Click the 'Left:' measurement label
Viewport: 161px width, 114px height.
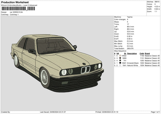pos(116,27)
